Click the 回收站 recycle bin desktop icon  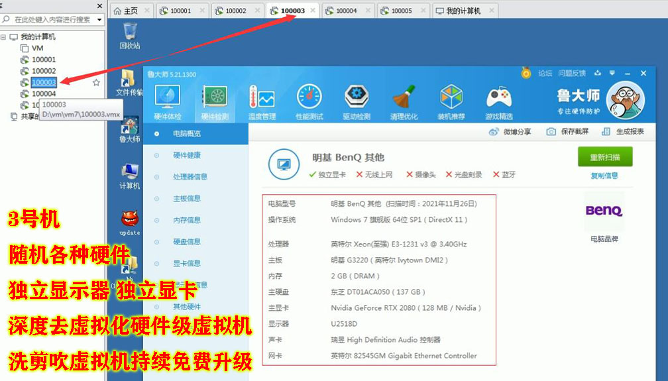(129, 36)
